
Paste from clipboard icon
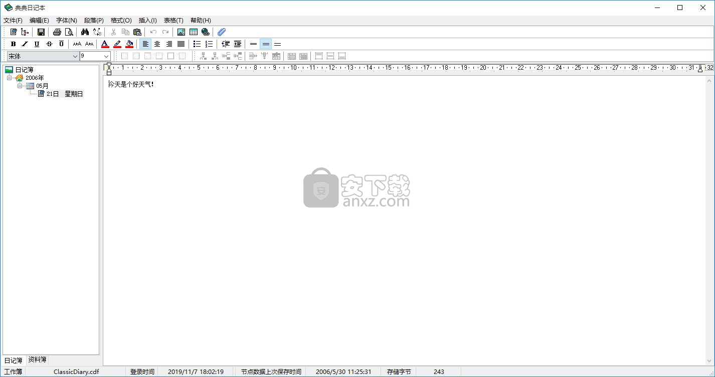pos(137,32)
